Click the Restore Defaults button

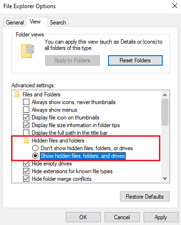[145, 197]
